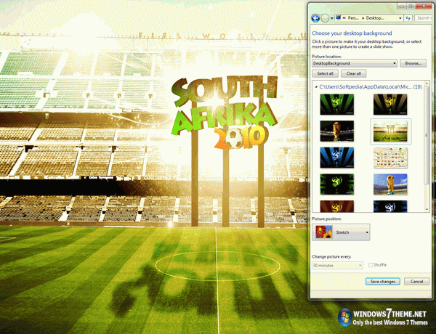Click the address bar computer icon

339,17
